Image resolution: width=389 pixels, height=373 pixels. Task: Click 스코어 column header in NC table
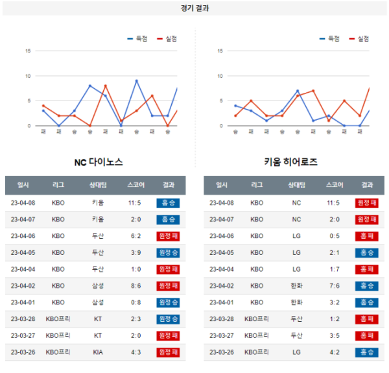tap(136, 185)
